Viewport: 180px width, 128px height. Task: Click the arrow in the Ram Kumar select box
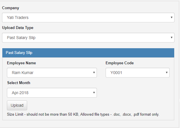(x=94, y=73)
